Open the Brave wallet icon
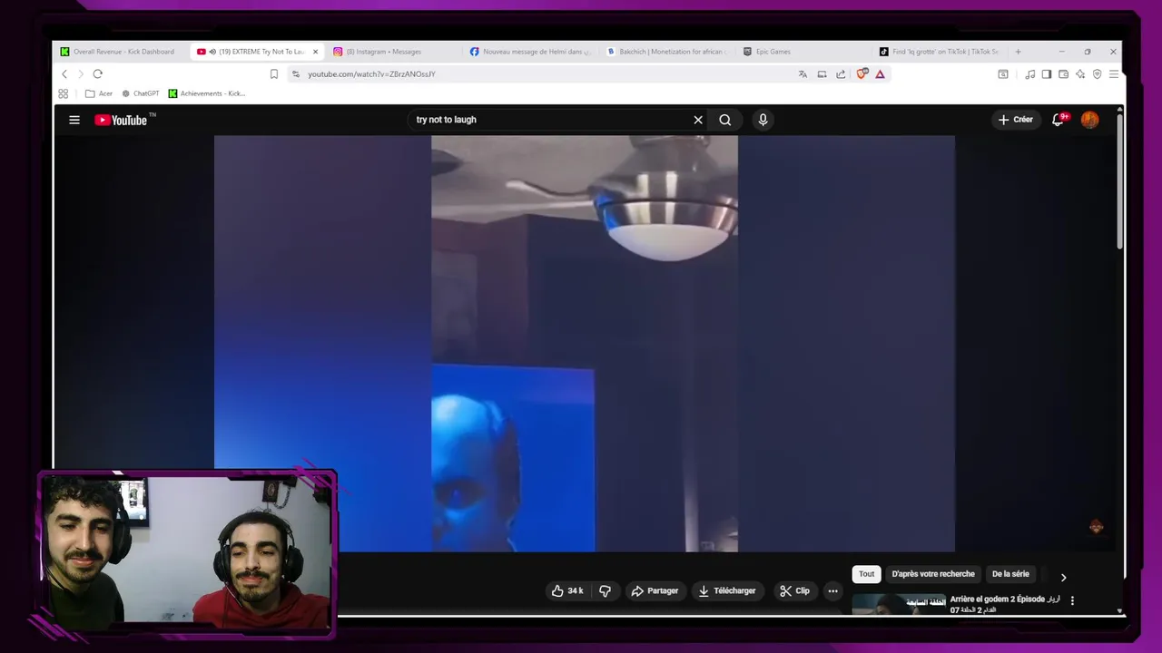The width and height of the screenshot is (1162, 653). 1063,73
